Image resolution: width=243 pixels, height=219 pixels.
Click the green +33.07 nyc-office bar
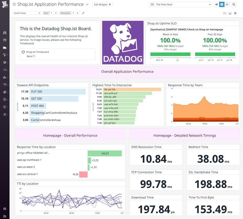point(105,153)
